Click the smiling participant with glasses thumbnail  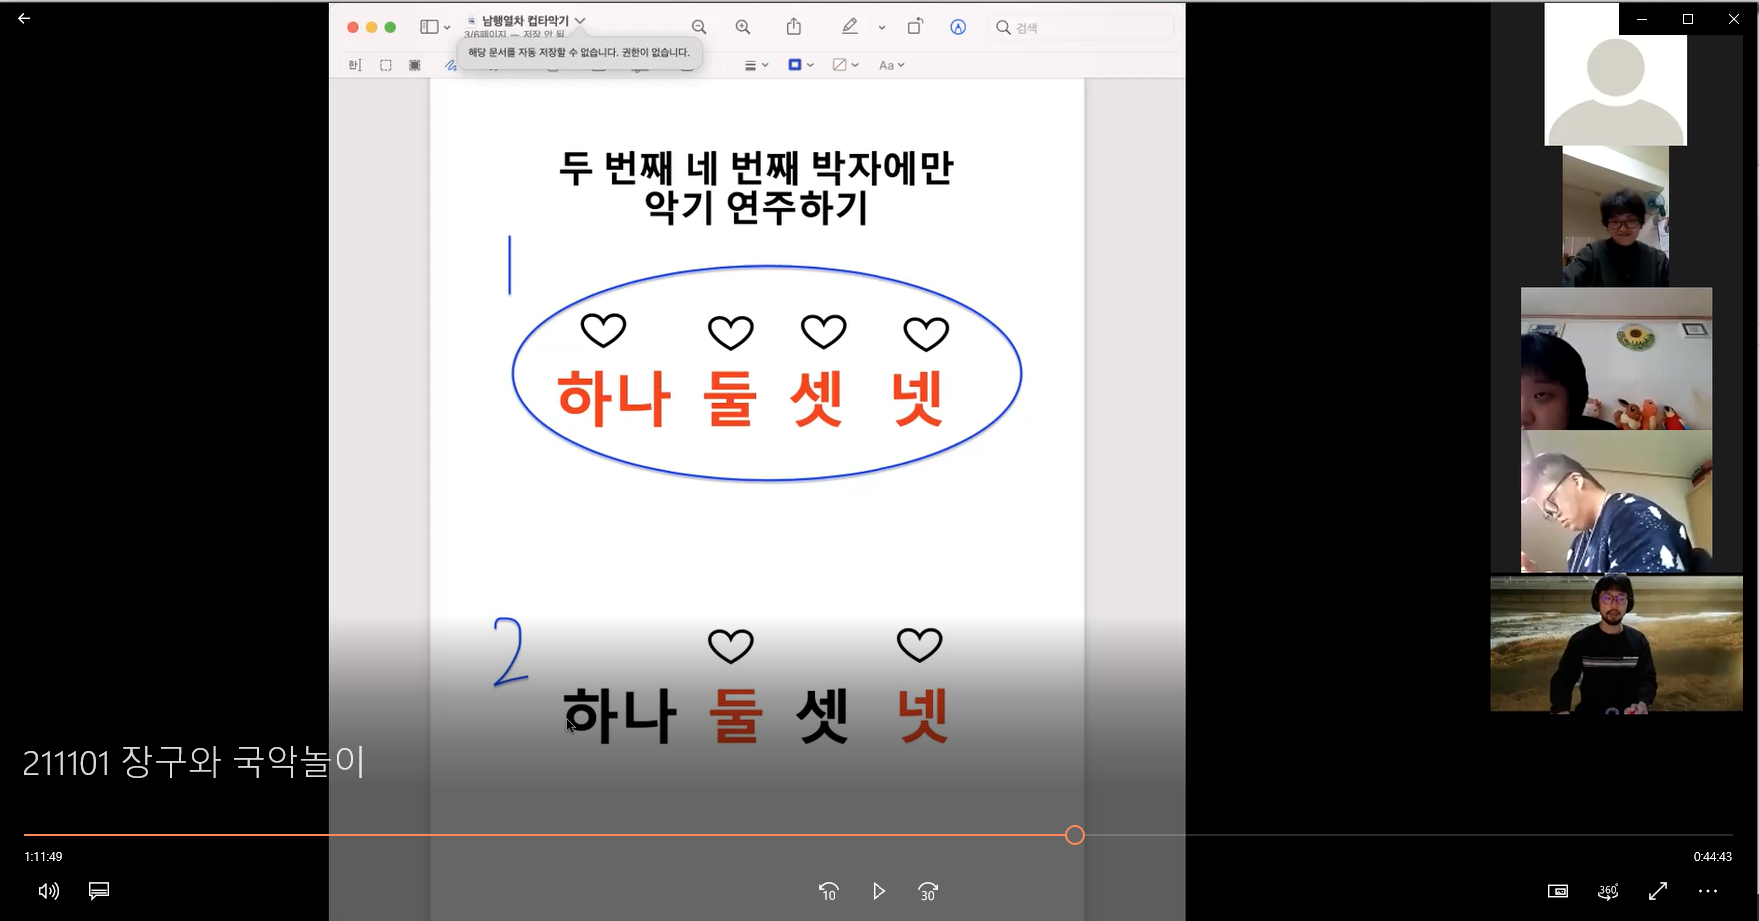click(x=1615, y=217)
